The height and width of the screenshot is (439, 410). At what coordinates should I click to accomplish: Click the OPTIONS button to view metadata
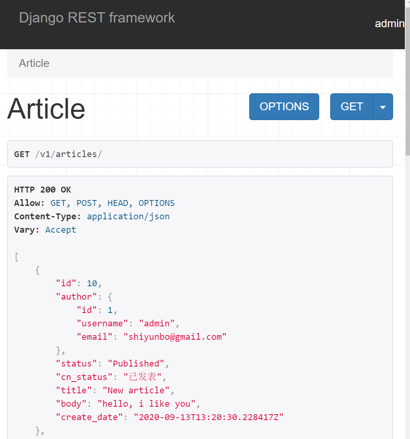(x=284, y=106)
